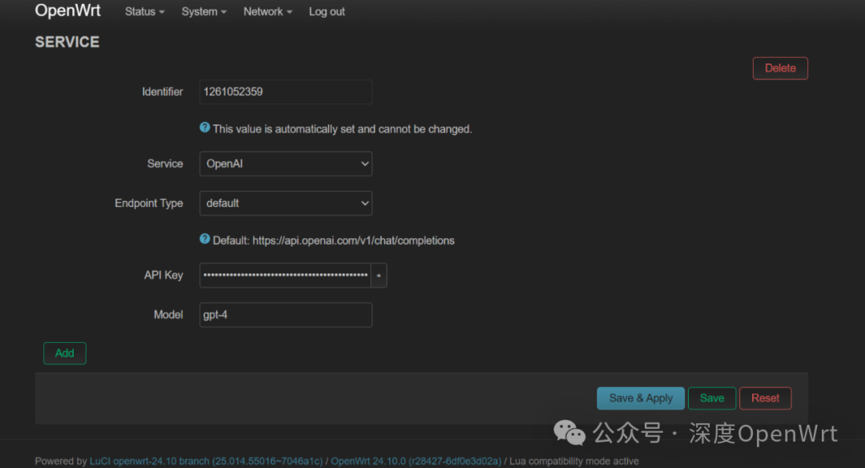Expand the Network menu
The image size is (865, 468).
pos(268,11)
